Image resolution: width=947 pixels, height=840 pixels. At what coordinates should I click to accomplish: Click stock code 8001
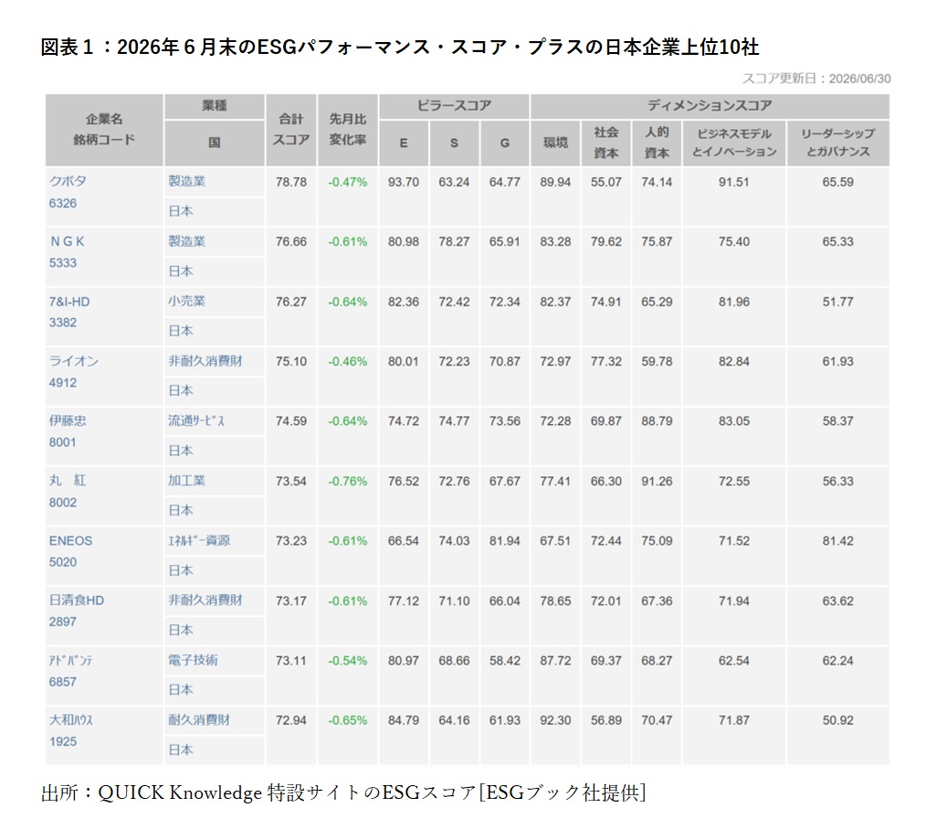(x=63, y=442)
